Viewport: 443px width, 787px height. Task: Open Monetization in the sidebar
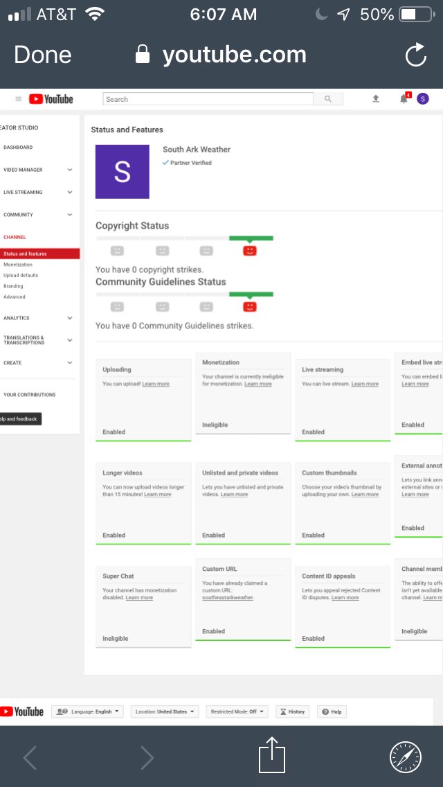point(17,265)
